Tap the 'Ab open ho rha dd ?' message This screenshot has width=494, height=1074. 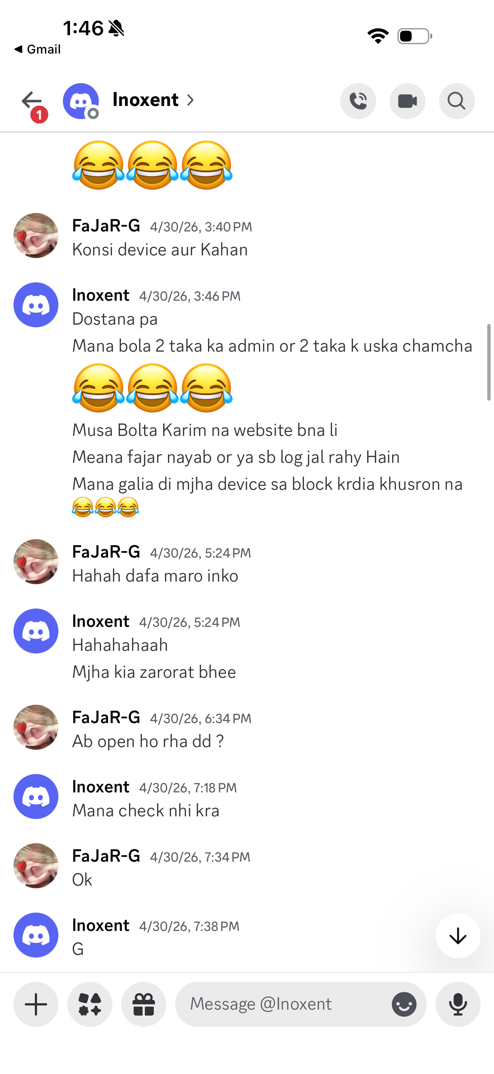(148, 741)
